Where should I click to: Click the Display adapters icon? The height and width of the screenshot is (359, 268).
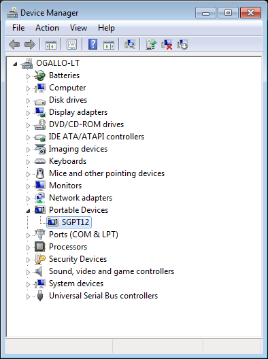tap(40, 112)
